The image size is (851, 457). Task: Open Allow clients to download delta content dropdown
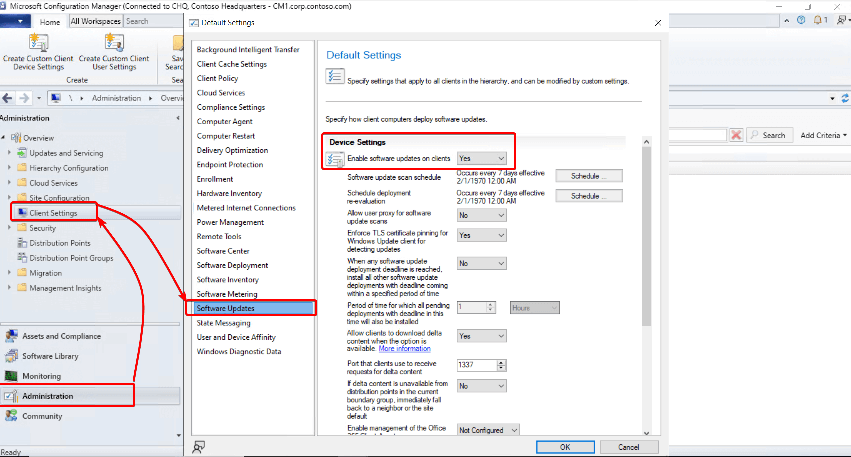482,336
